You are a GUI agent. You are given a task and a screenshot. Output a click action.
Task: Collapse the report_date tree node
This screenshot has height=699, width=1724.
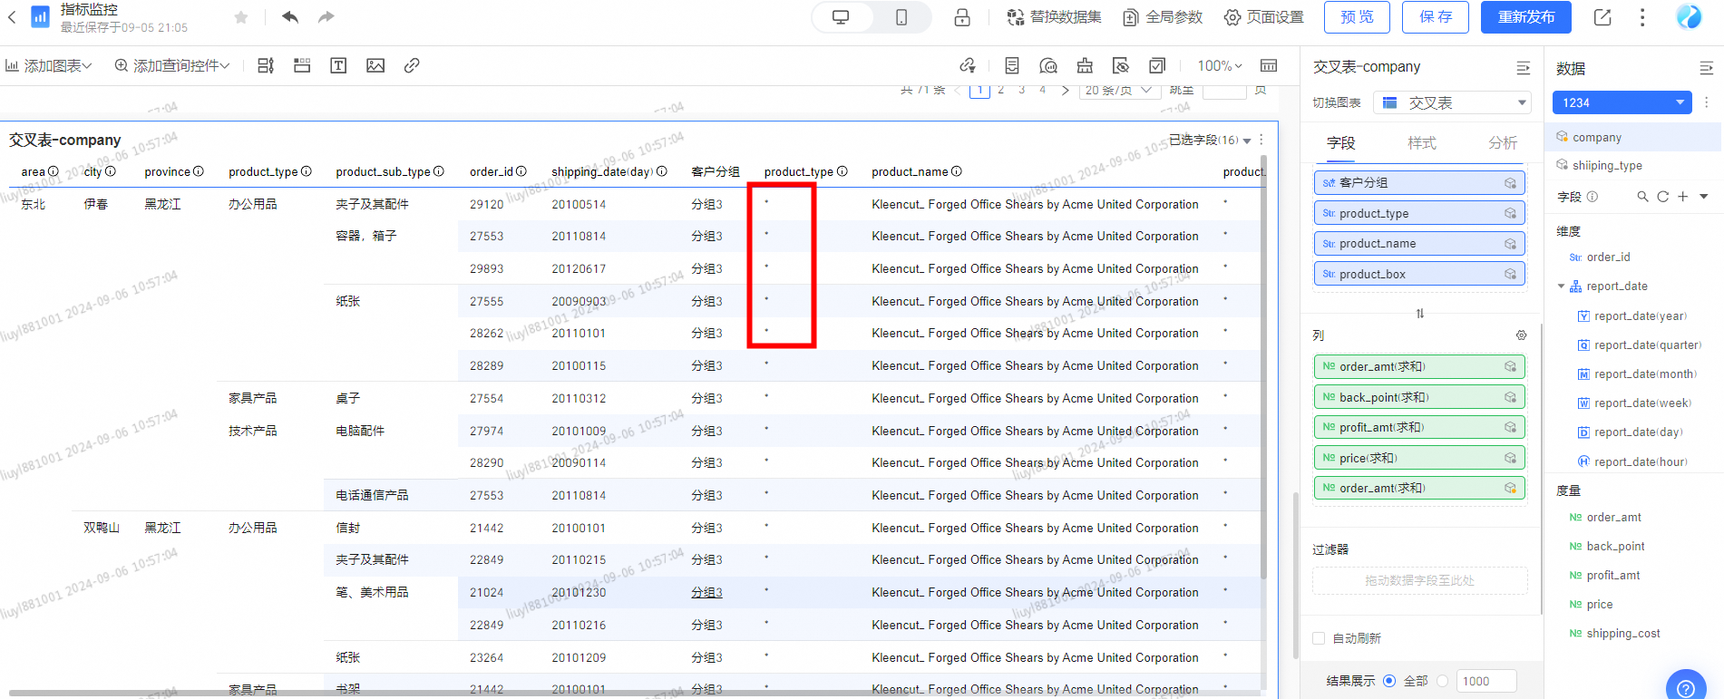(x=1561, y=286)
